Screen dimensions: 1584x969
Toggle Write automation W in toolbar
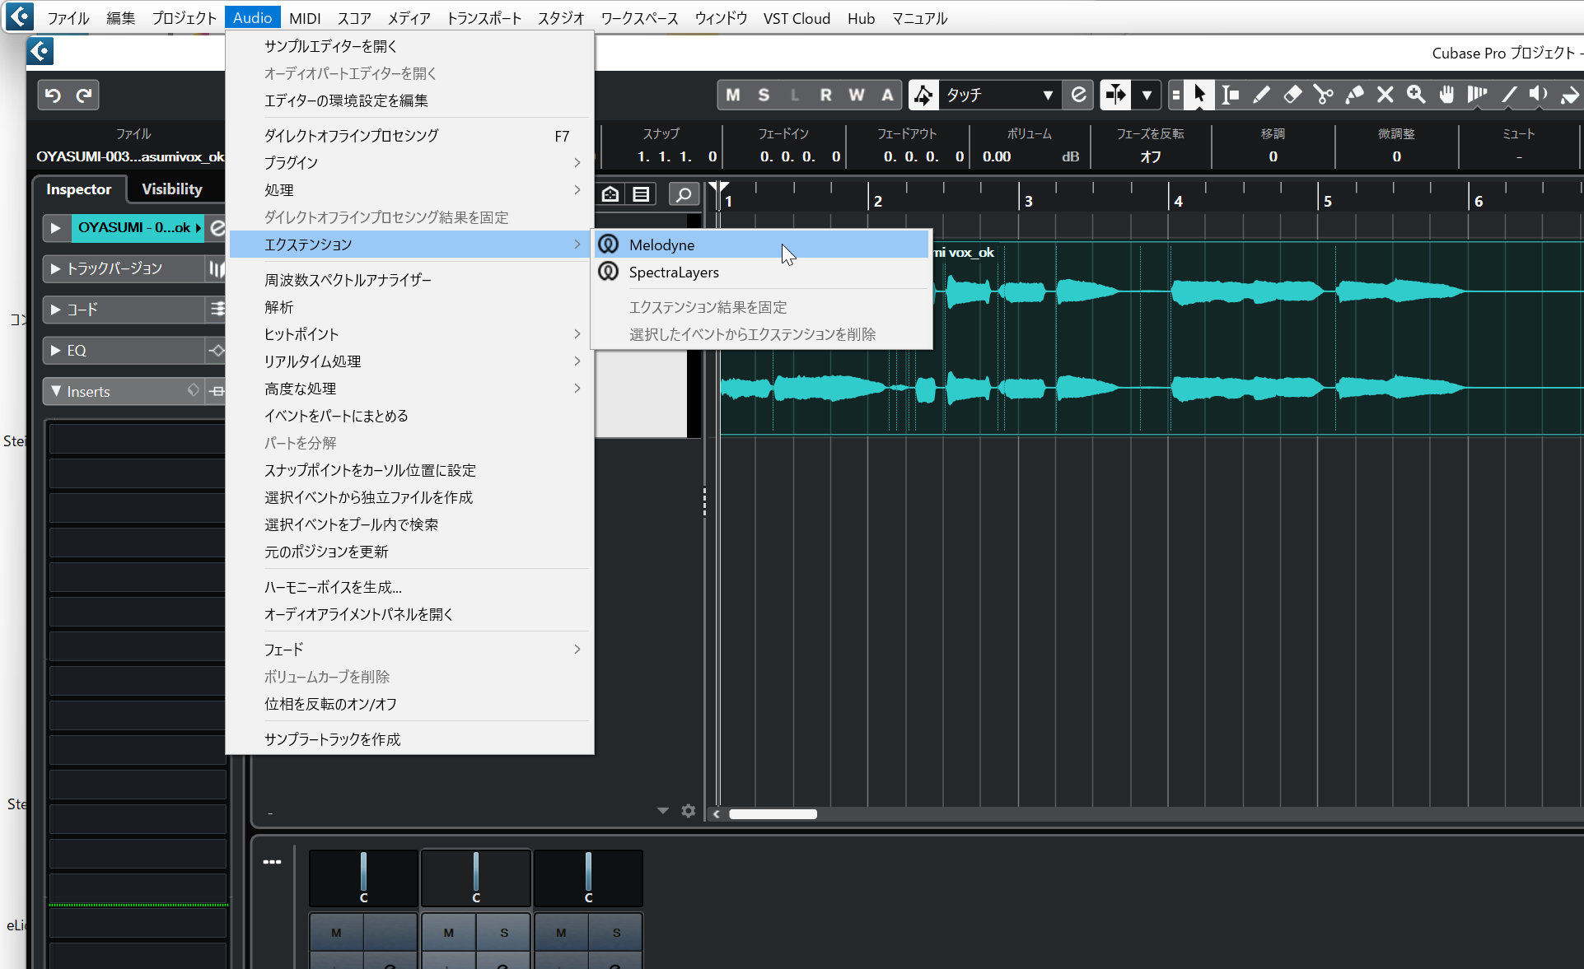click(x=857, y=95)
